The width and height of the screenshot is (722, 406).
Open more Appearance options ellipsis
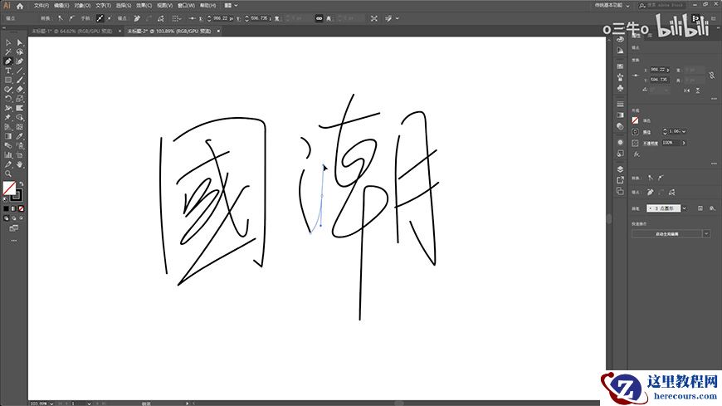pos(714,163)
